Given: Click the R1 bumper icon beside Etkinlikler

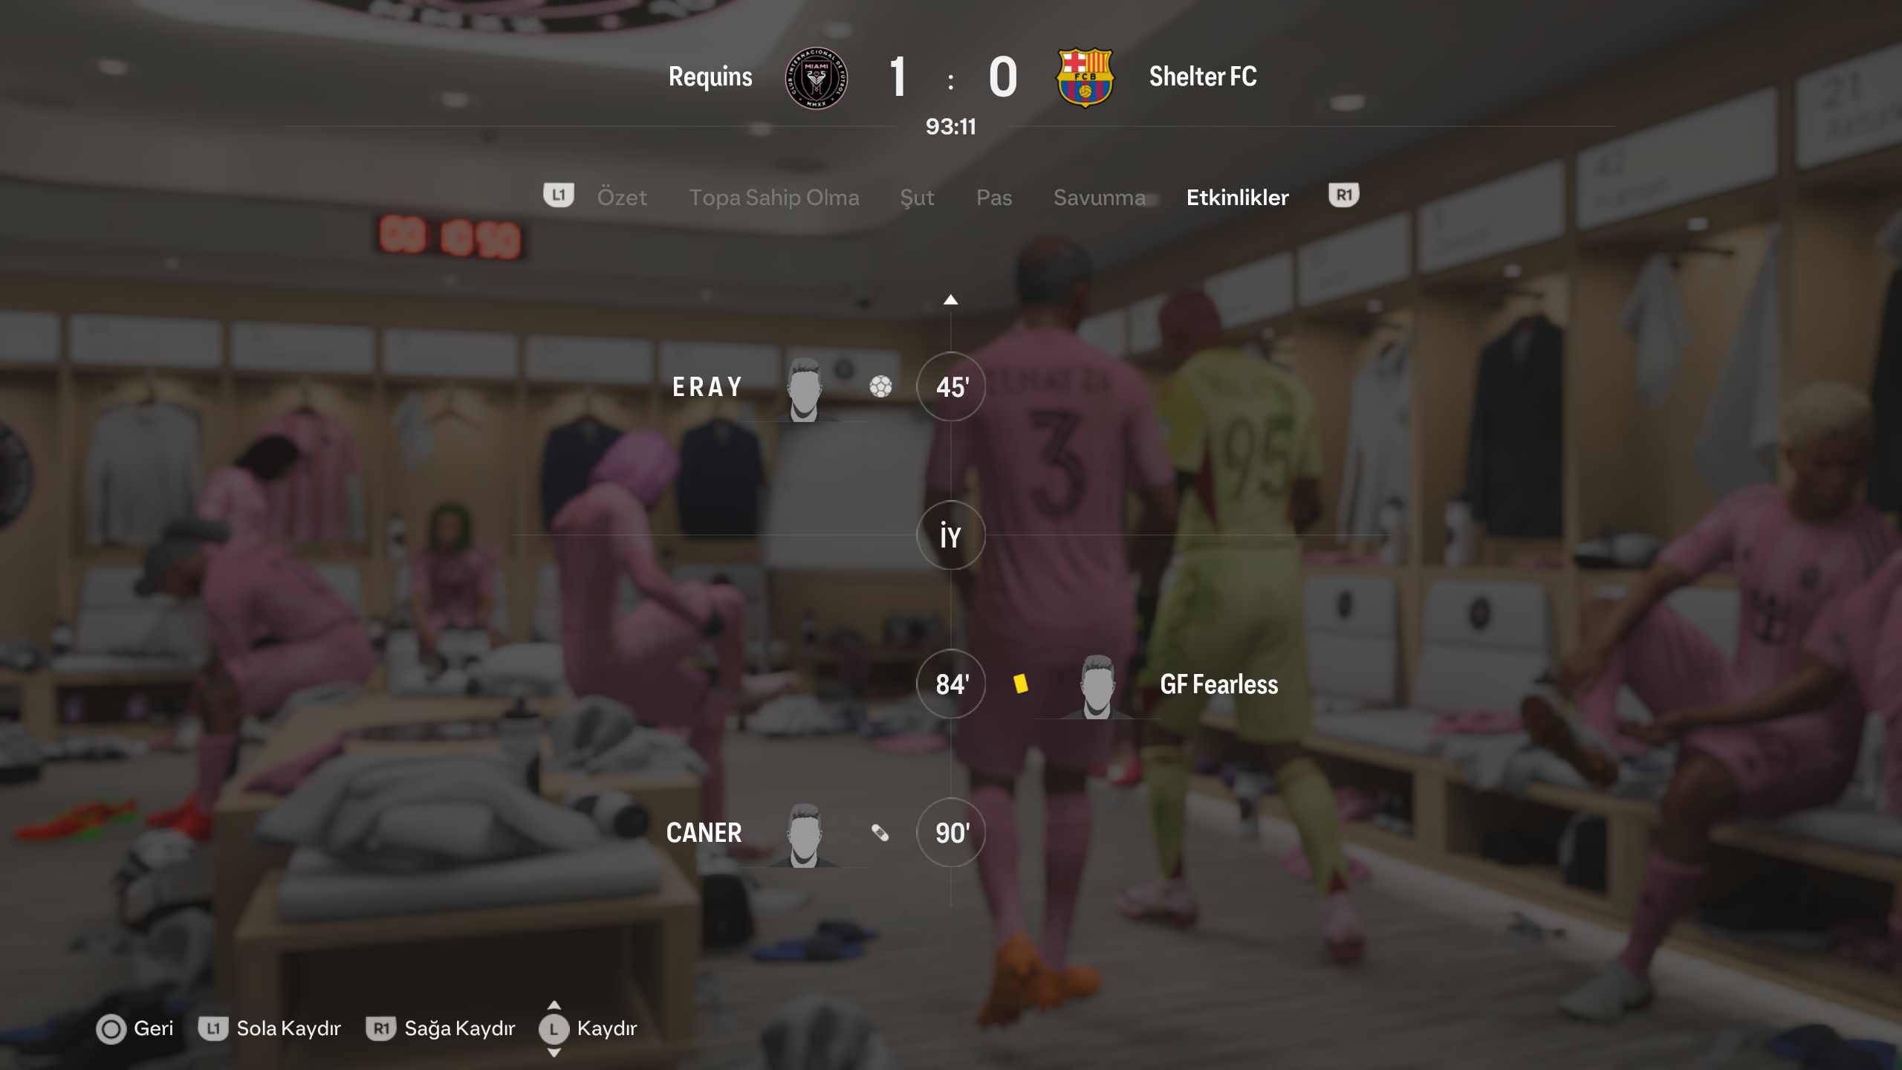Looking at the screenshot, I should coord(1344,195).
